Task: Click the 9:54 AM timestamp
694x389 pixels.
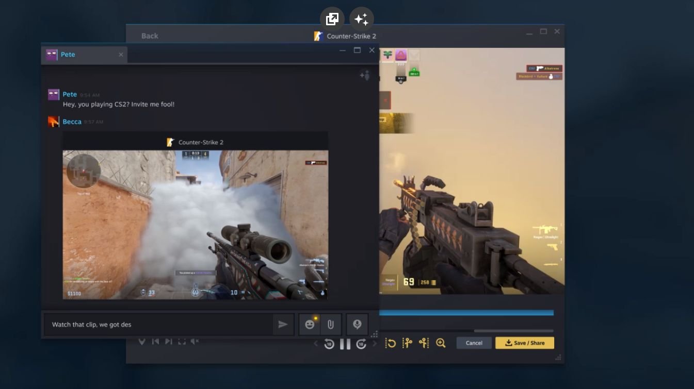Action: pyautogui.click(x=90, y=95)
